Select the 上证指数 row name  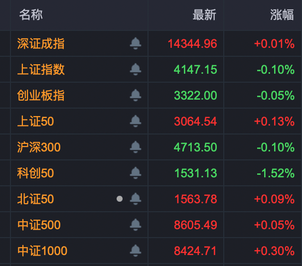41,70
